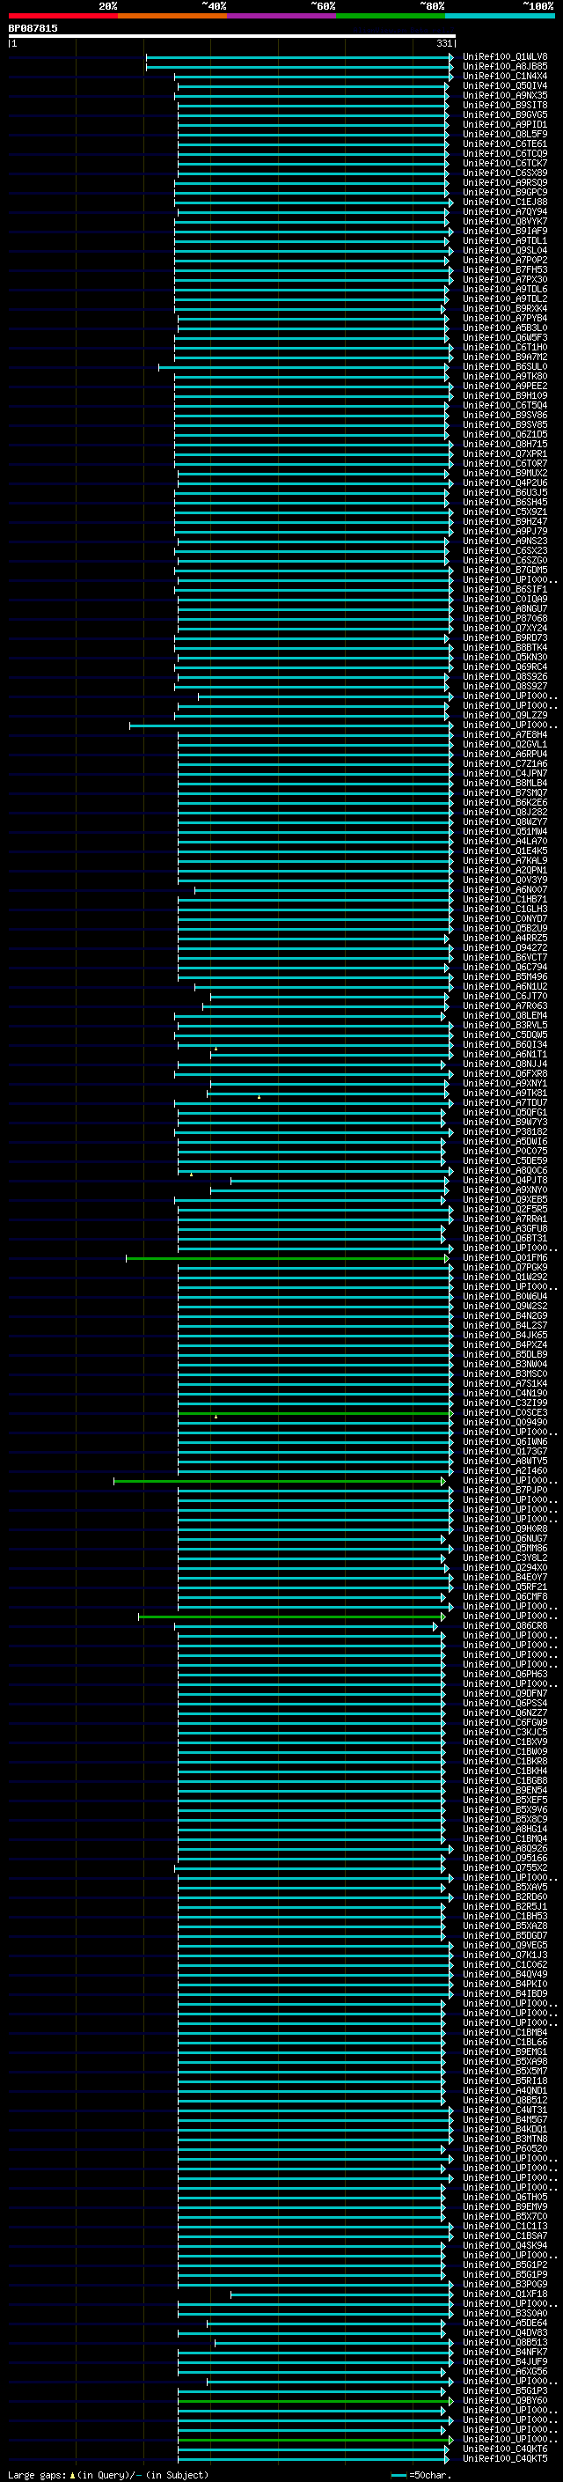Click the UniRef100_C4N190 label
The image size is (563, 2482).
point(504,1393)
